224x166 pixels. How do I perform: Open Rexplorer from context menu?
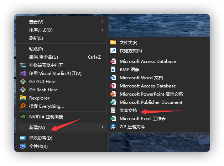click(x=62, y=98)
